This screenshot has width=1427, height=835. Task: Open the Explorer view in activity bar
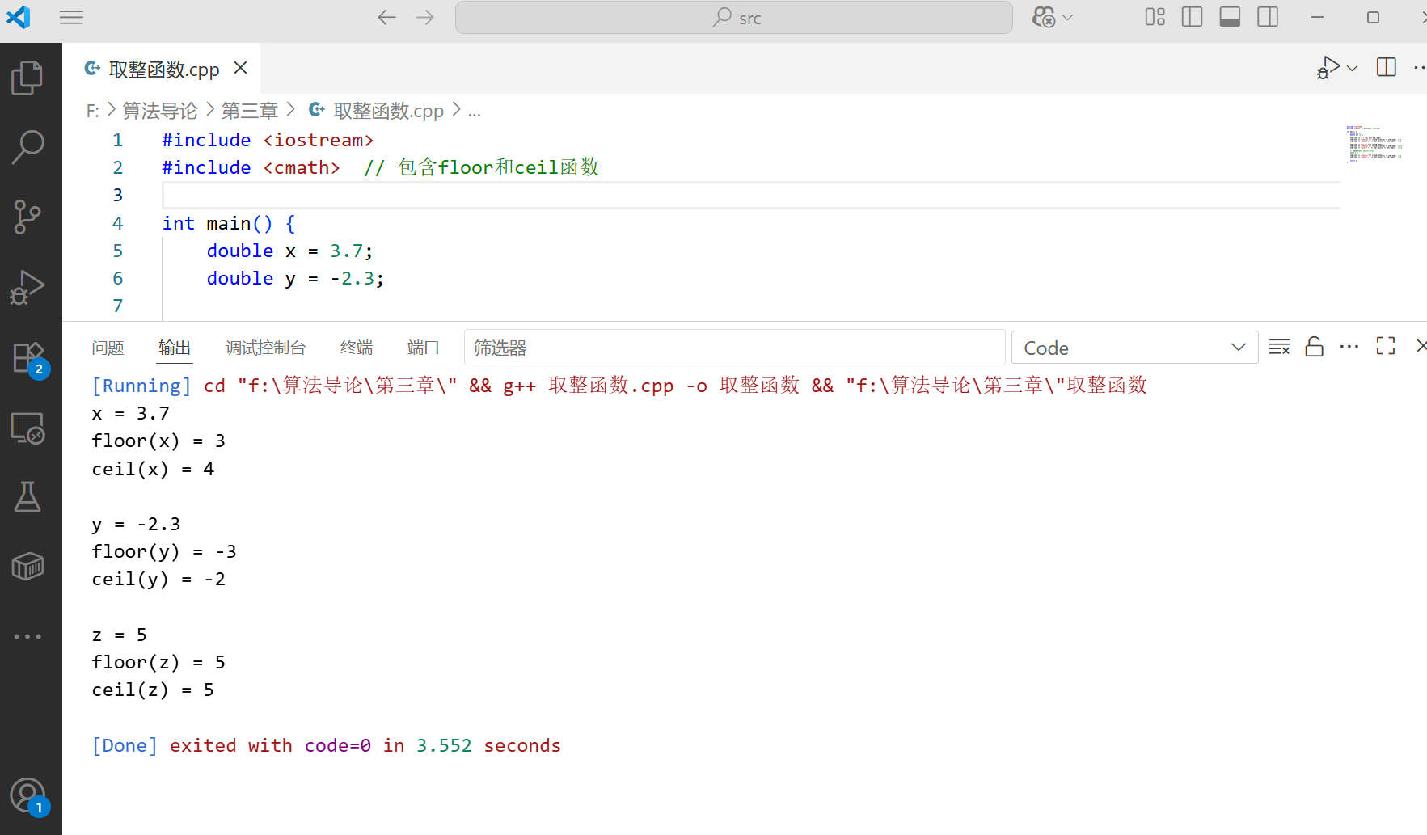click(27, 78)
